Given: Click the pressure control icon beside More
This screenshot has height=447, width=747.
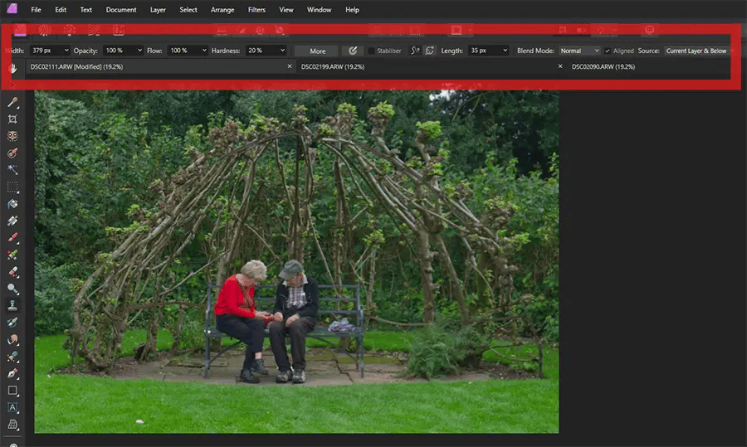Looking at the screenshot, I should (x=353, y=51).
